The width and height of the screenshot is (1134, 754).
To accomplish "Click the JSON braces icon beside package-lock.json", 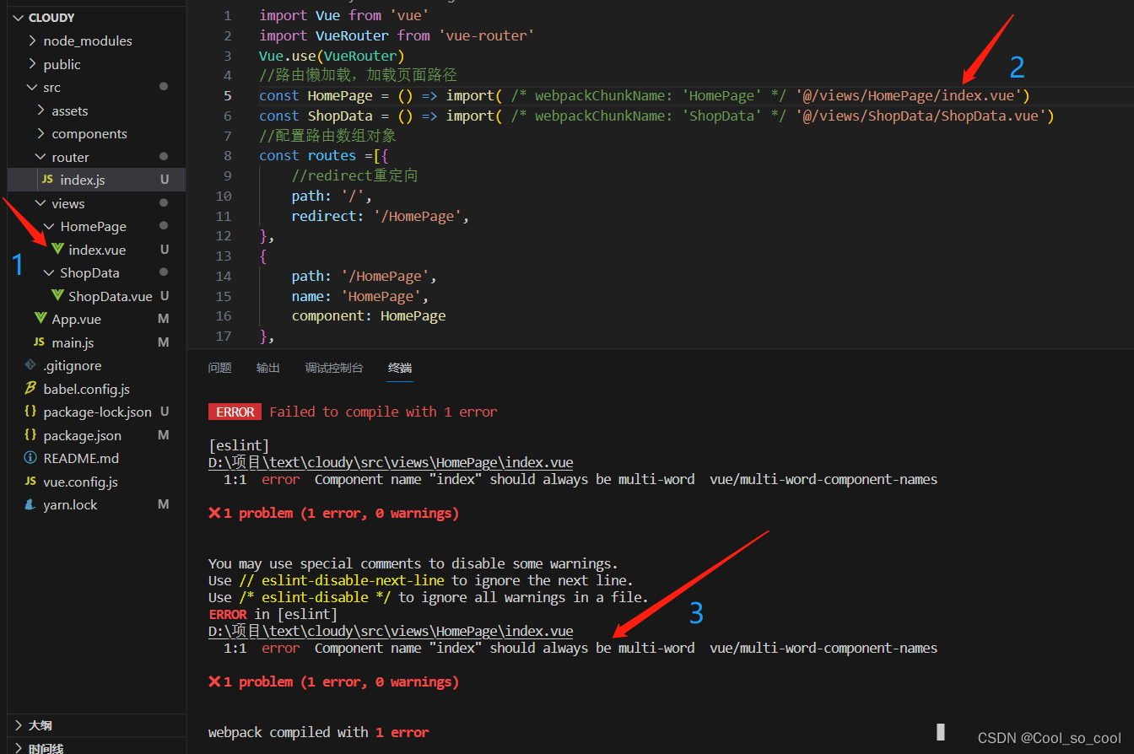I will pyautogui.click(x=30, y=412).
